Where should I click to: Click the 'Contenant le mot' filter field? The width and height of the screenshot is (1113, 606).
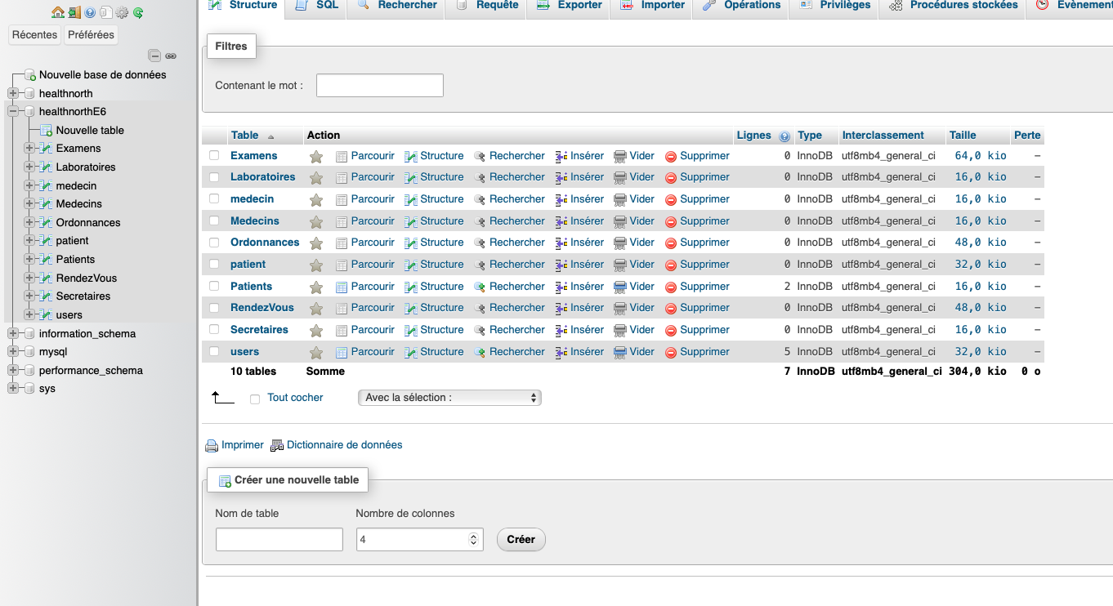(x=379, y=85)
